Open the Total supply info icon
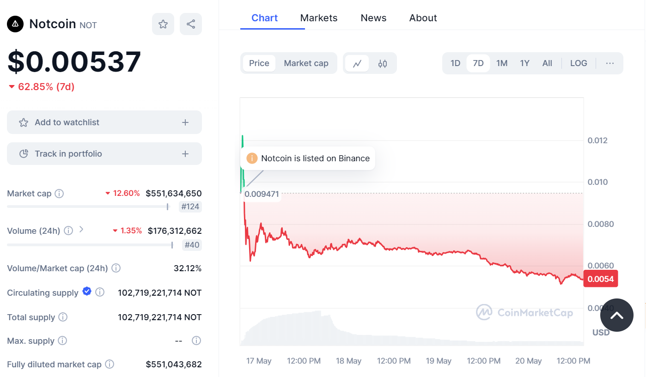This screenshot has width=646, height=377. point(63,317)
